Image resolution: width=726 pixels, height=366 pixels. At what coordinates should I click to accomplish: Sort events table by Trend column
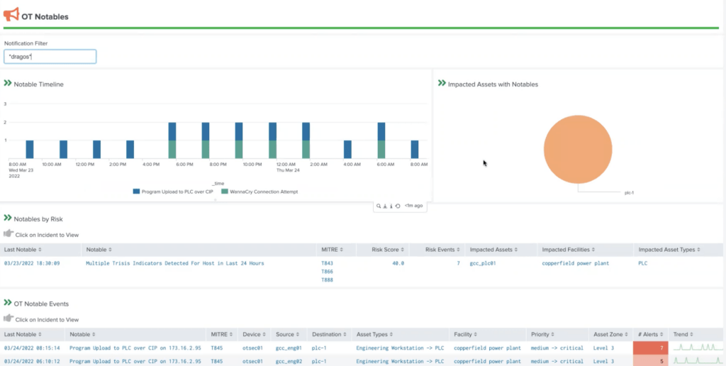(683, 335)
